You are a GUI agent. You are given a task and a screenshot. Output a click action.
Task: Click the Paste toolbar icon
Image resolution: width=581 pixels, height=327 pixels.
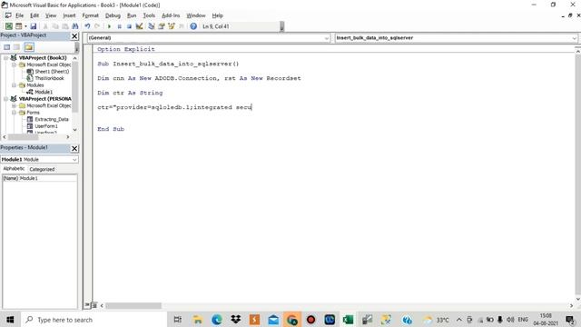pos(65,26)
